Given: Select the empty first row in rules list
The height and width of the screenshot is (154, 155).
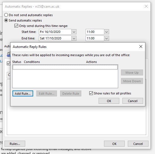Looking at the screenshot, I should coord(65,67).
